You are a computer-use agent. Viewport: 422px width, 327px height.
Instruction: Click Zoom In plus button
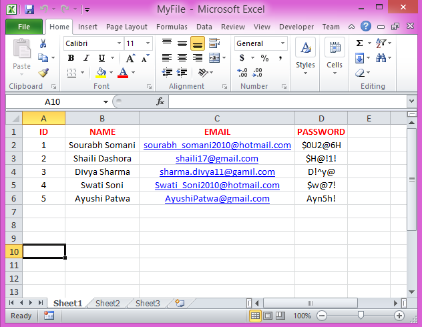coord(399,316)
